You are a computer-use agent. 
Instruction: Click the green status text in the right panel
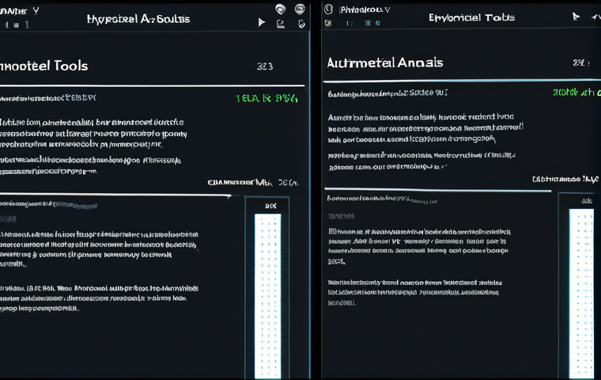(576, 93)
